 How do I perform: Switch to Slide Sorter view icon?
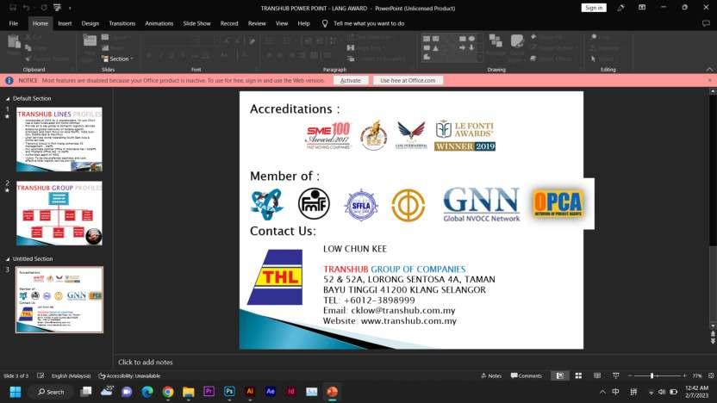click(x=578, y=375)
